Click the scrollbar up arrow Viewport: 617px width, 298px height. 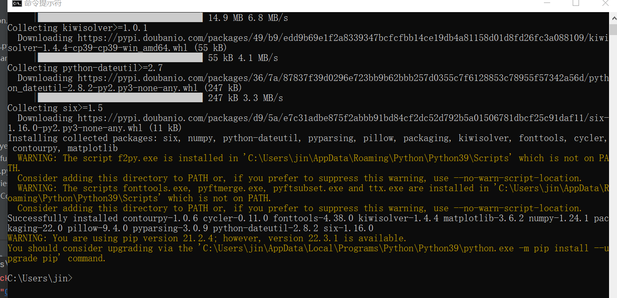(x=613, y=18)
